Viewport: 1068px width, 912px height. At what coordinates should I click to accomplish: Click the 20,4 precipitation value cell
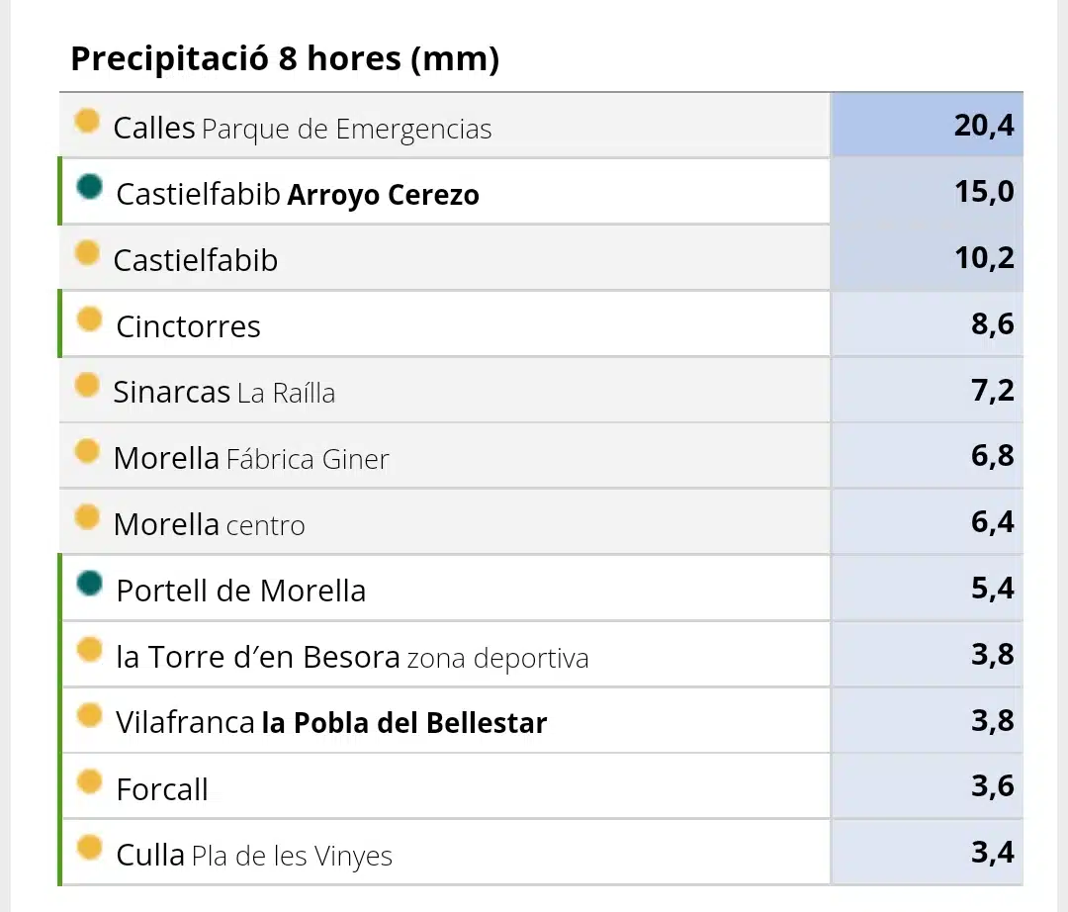pyautogui.click(x=927, y=126)
